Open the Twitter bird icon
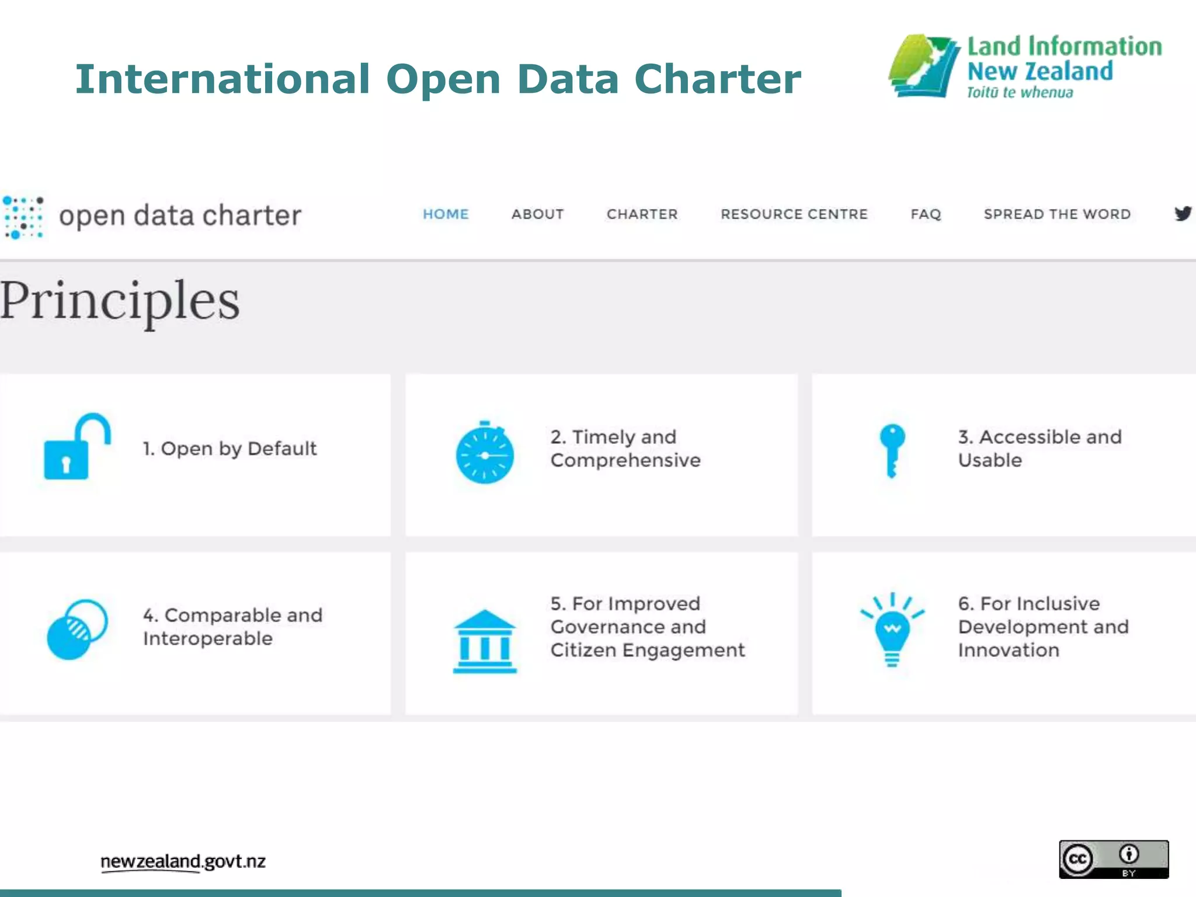 (1183, 214)
